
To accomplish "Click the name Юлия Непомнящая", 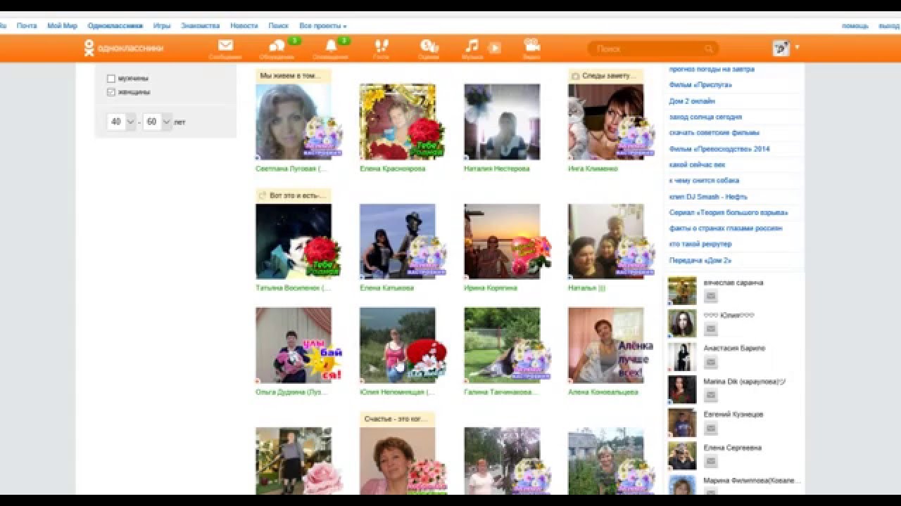I will (x=397, y=392).
